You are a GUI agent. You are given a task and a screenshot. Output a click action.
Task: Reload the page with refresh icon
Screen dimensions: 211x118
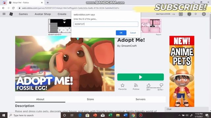coord(13,8)
